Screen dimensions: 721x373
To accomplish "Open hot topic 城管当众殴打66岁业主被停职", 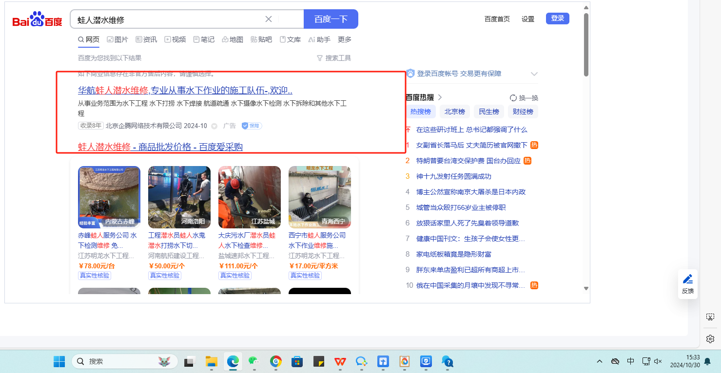I will pos(461,207).
